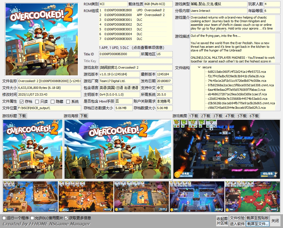Click the wide 游戏海报 poster image
The height and width of the screenshot is (228, 283).
(x=118, y=149)
